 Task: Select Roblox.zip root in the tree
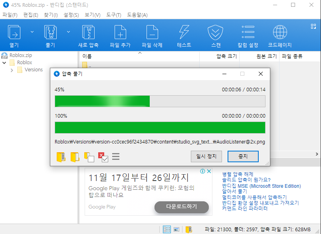point(21,55)
